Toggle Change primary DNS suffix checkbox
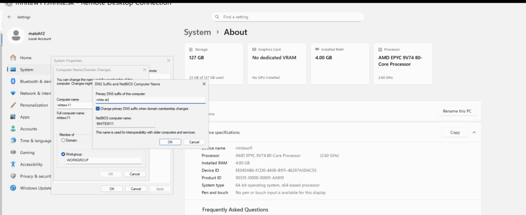This screenshot has width=526, height=215. pyautogui.click(x=98, y=109)
